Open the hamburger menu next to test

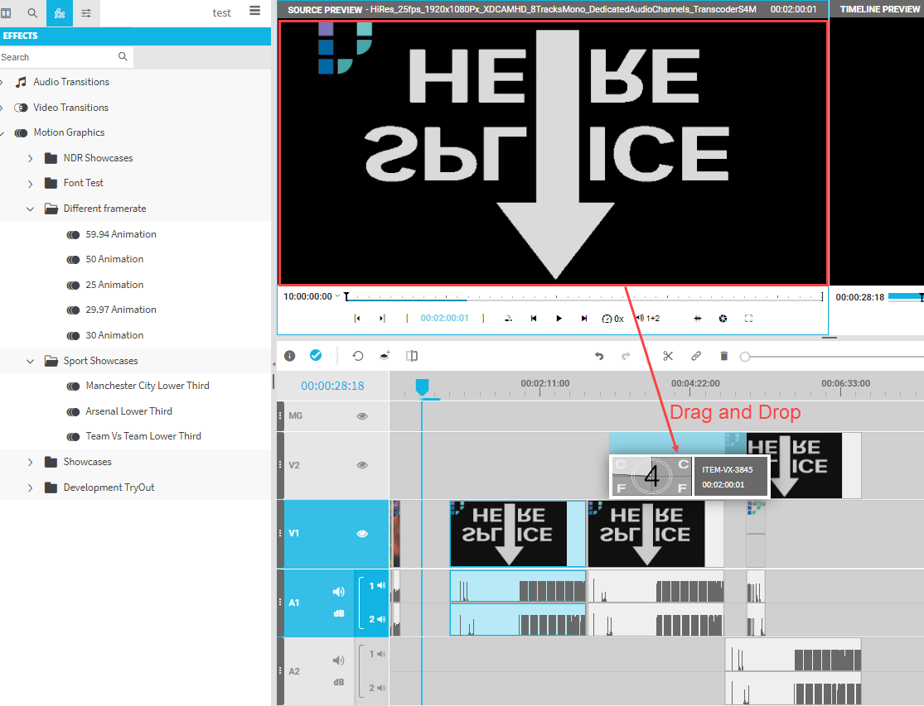click(254, 12)
